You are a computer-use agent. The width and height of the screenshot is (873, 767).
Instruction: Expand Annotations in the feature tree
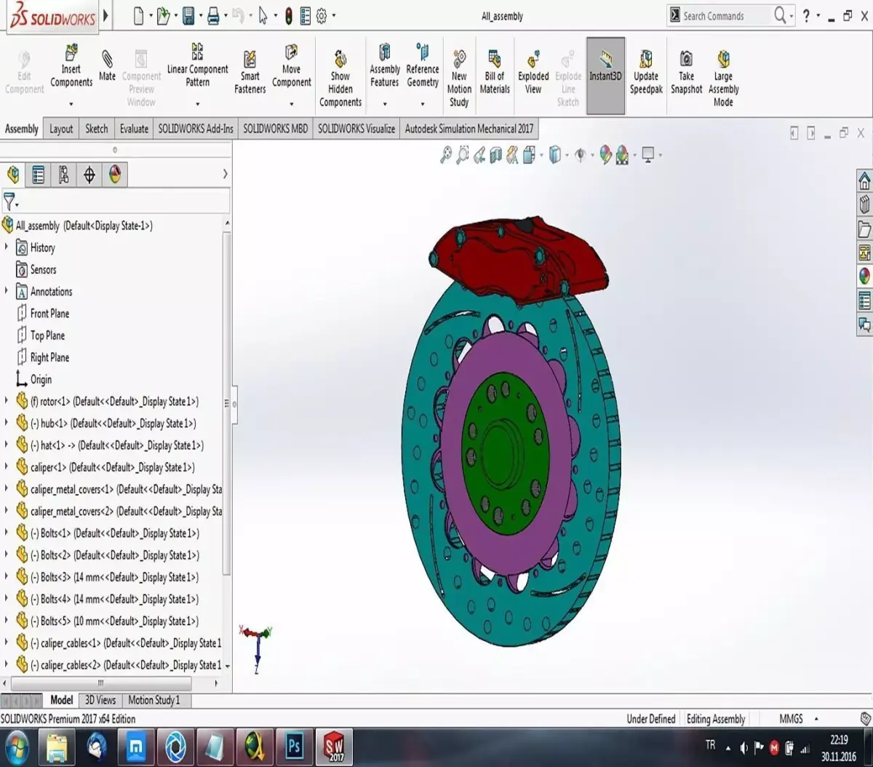(7, 291)
